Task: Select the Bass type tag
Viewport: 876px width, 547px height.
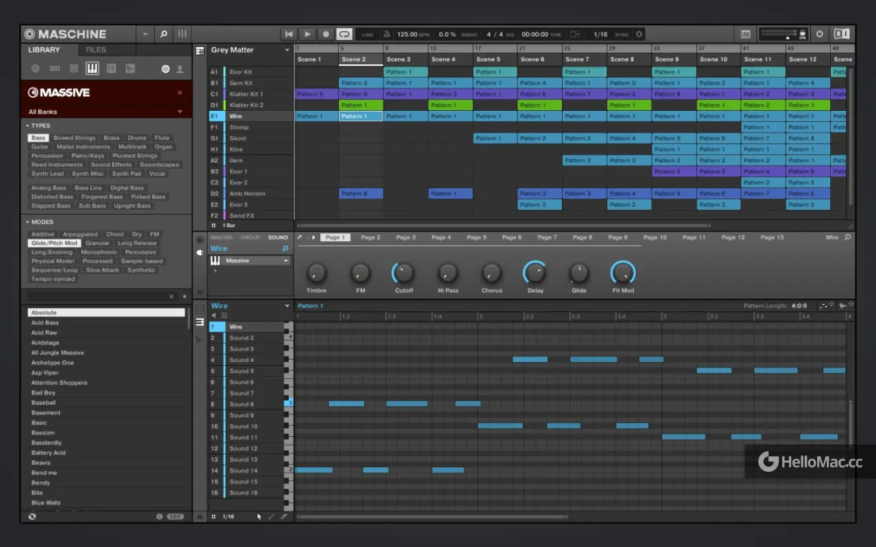Action: (x=38, y=137)
